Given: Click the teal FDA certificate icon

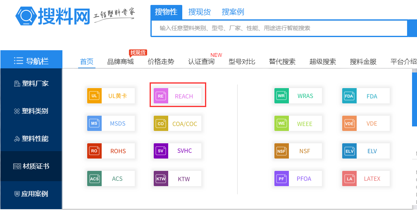Looking at the screenshot, I should coord(349,96).
